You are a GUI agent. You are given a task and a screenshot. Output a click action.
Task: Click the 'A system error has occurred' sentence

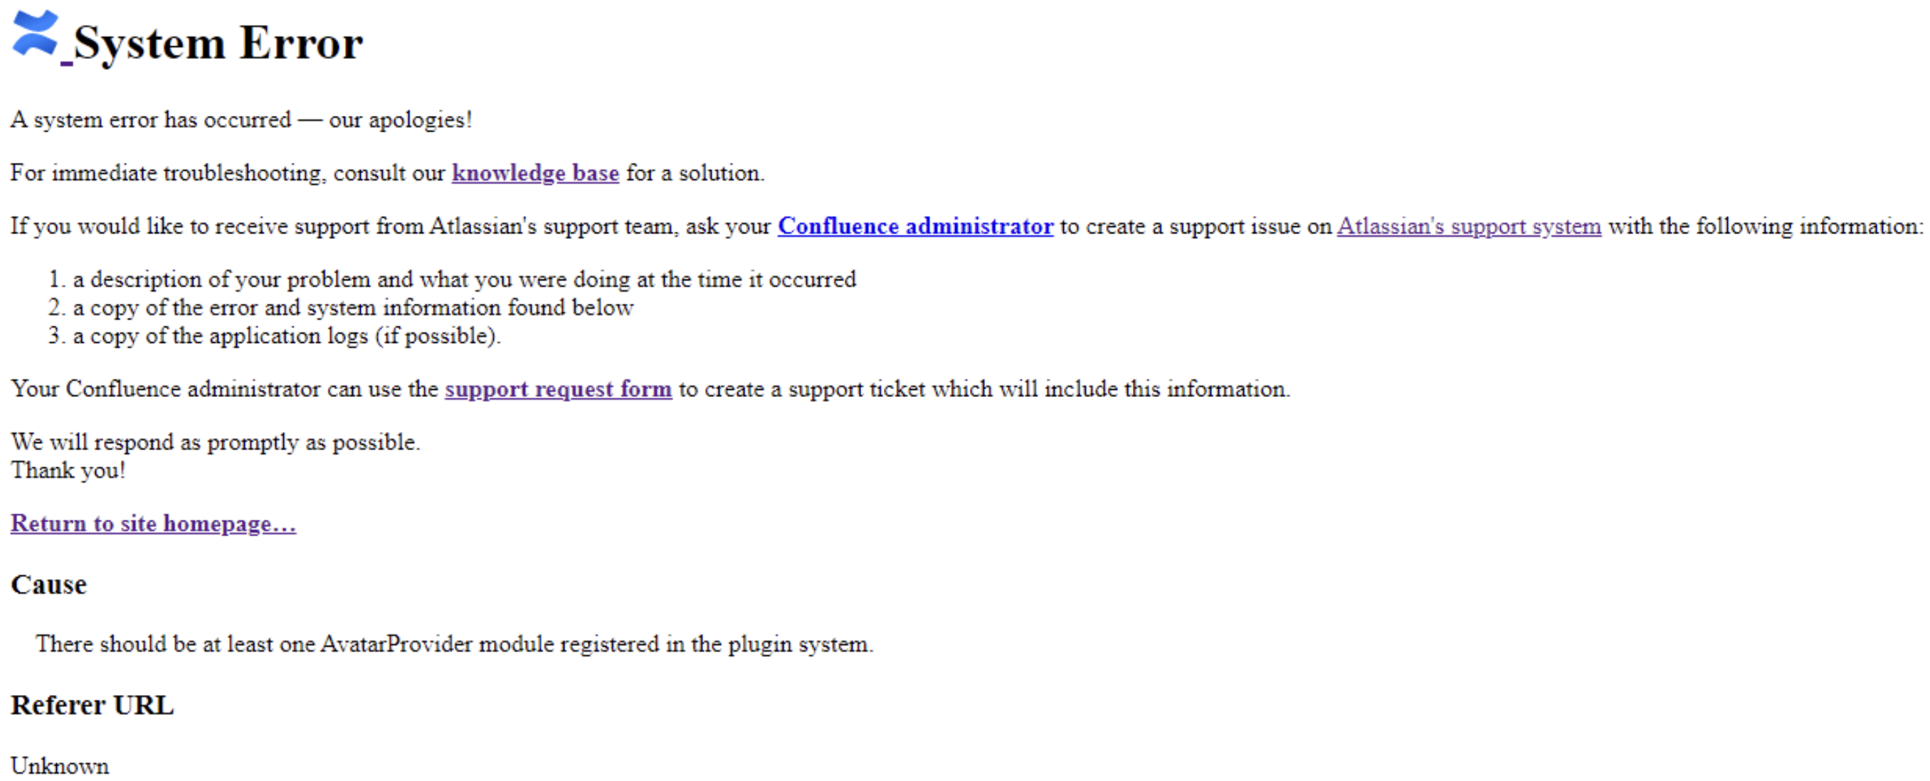coord(241,119)
